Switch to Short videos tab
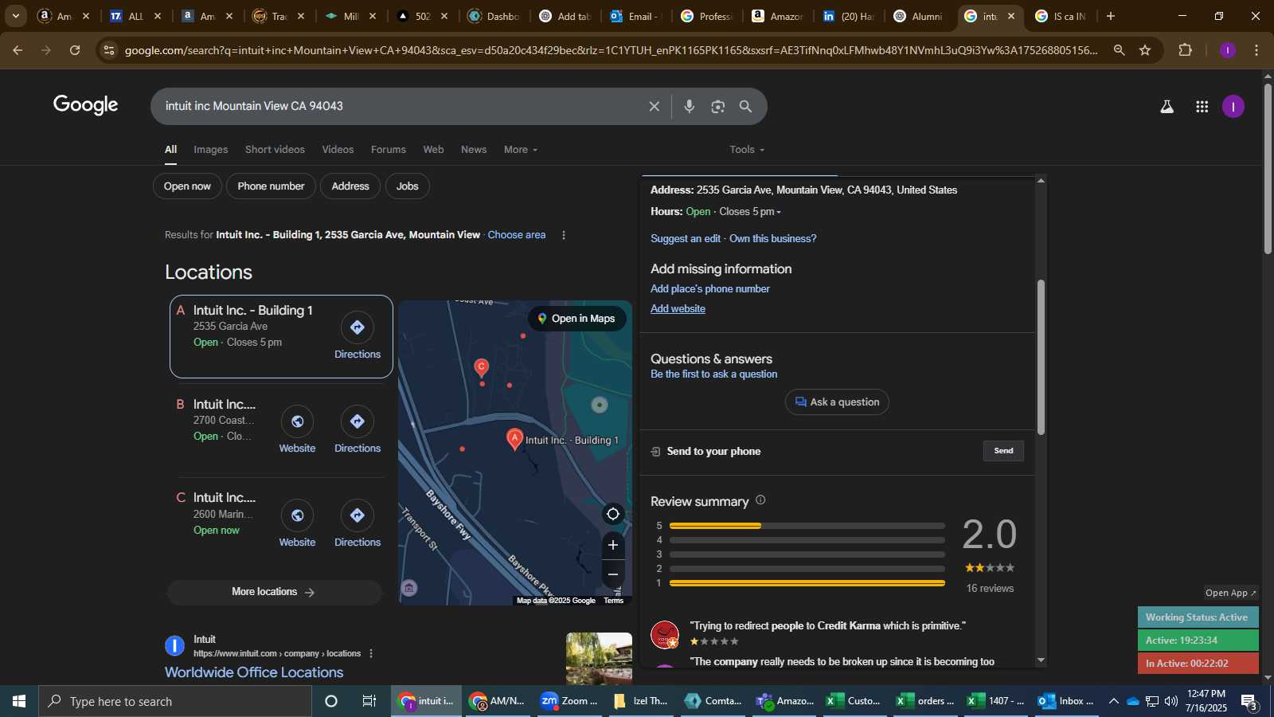 pyautogui.click(x=275, y=150)
